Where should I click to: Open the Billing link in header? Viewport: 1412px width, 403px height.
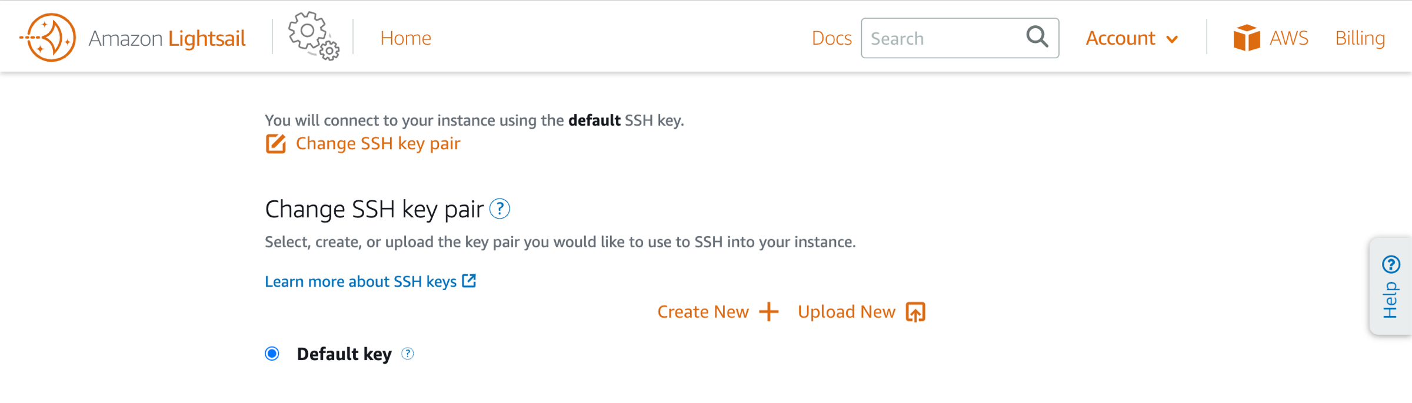1360,38
